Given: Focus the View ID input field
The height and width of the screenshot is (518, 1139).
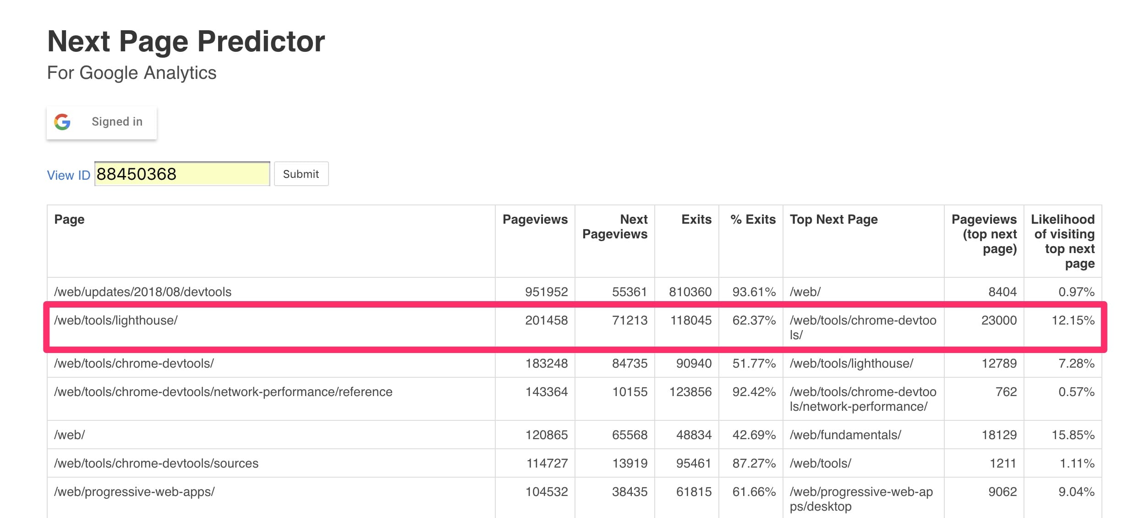Looking at the screenshot, I should [x=182, y=174].
